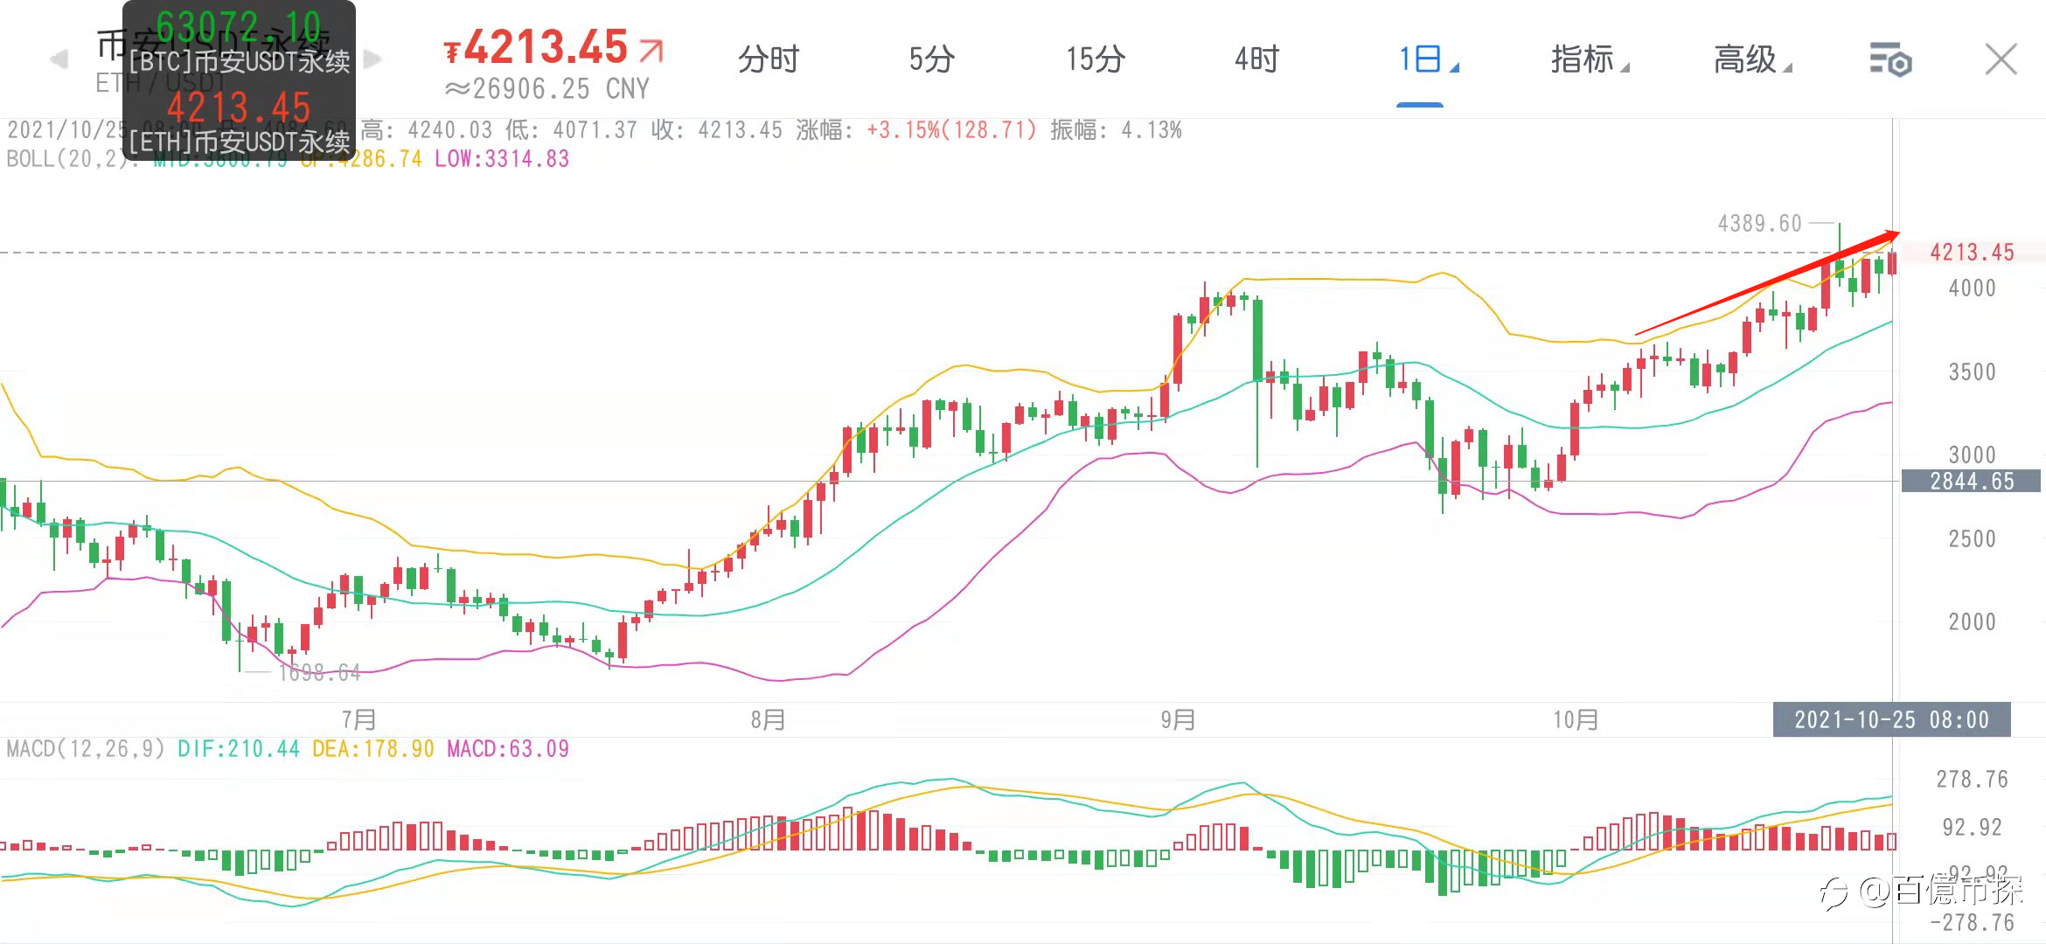Screen dimensions: 2046x944
Task: Go to the previous trading pair arrow
Action: point(59,59)
